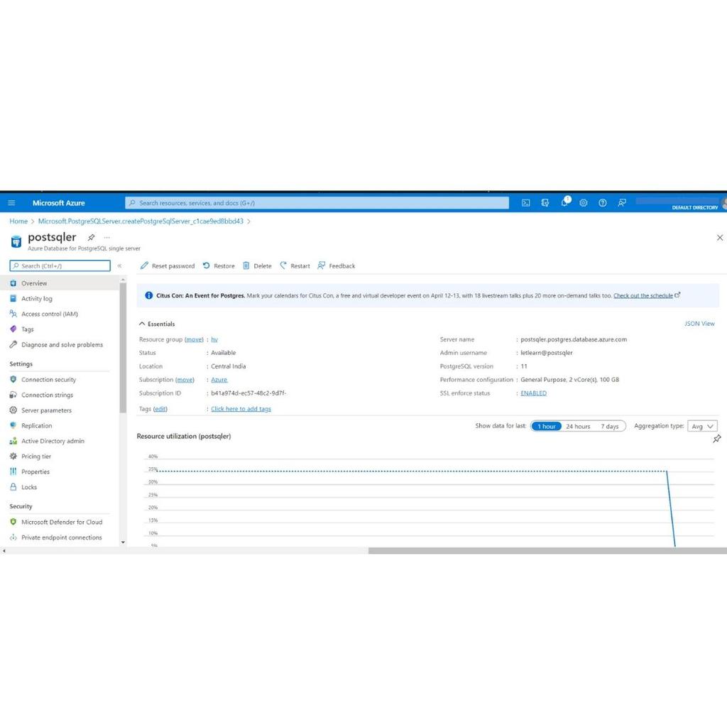Focus the left menu Search box

(60, 266)
